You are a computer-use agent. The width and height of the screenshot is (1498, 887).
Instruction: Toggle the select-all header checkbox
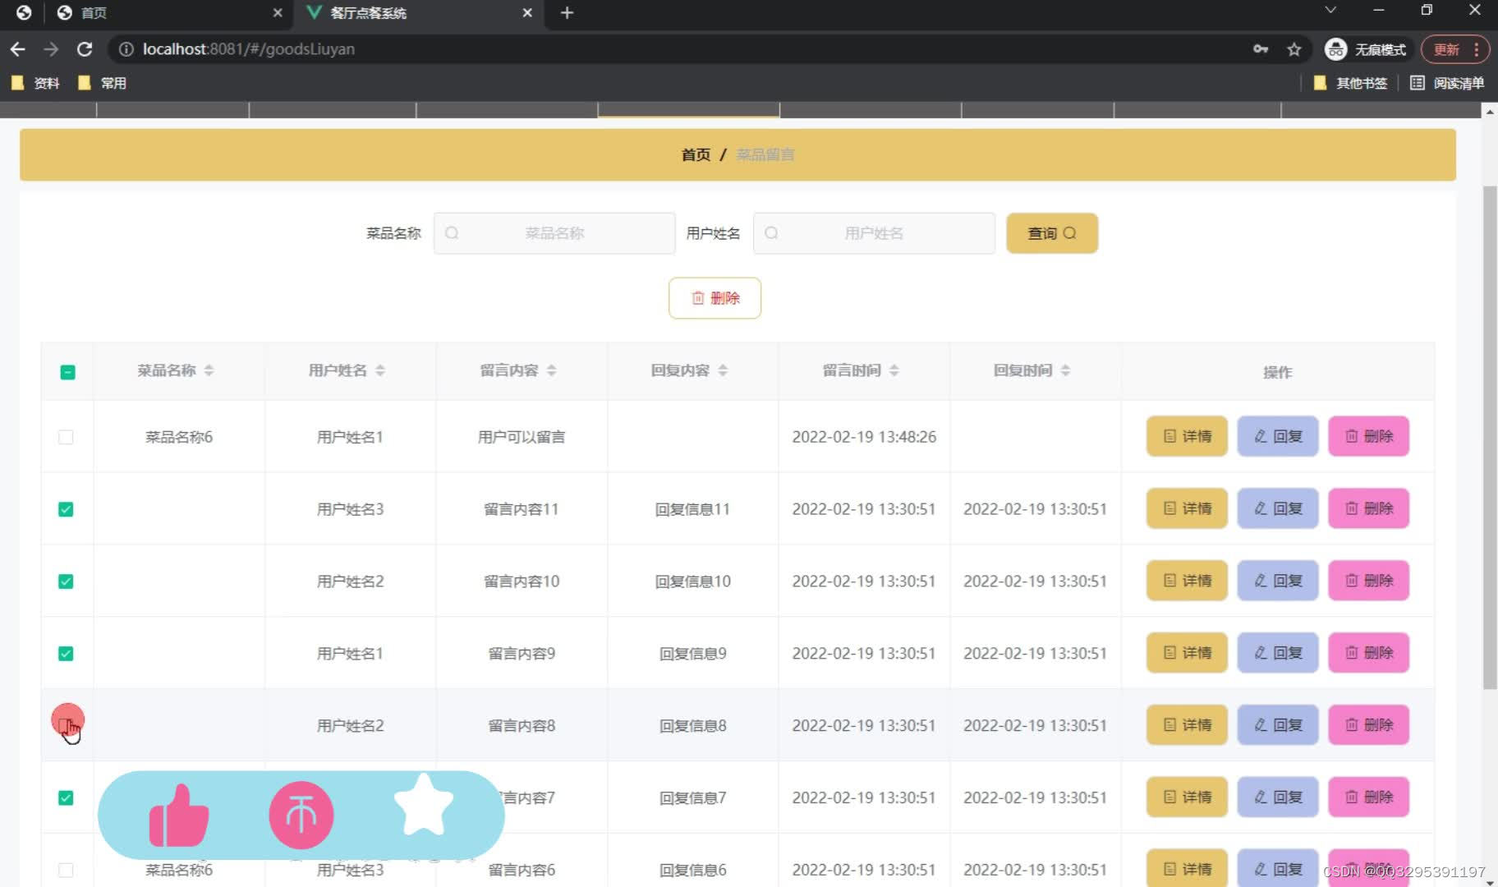coord(68,372)
